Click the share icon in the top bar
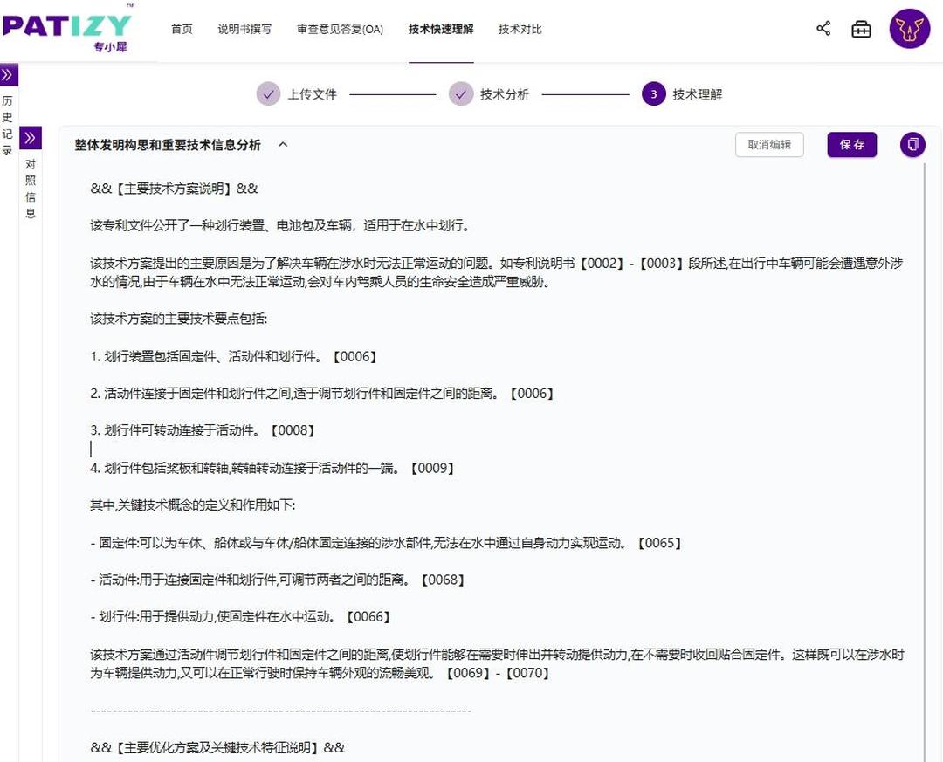This screenshot has height=762, width=943. [x=823, y=28]
